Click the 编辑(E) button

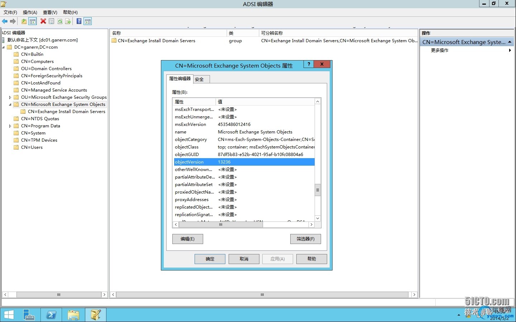pos(188,239)
